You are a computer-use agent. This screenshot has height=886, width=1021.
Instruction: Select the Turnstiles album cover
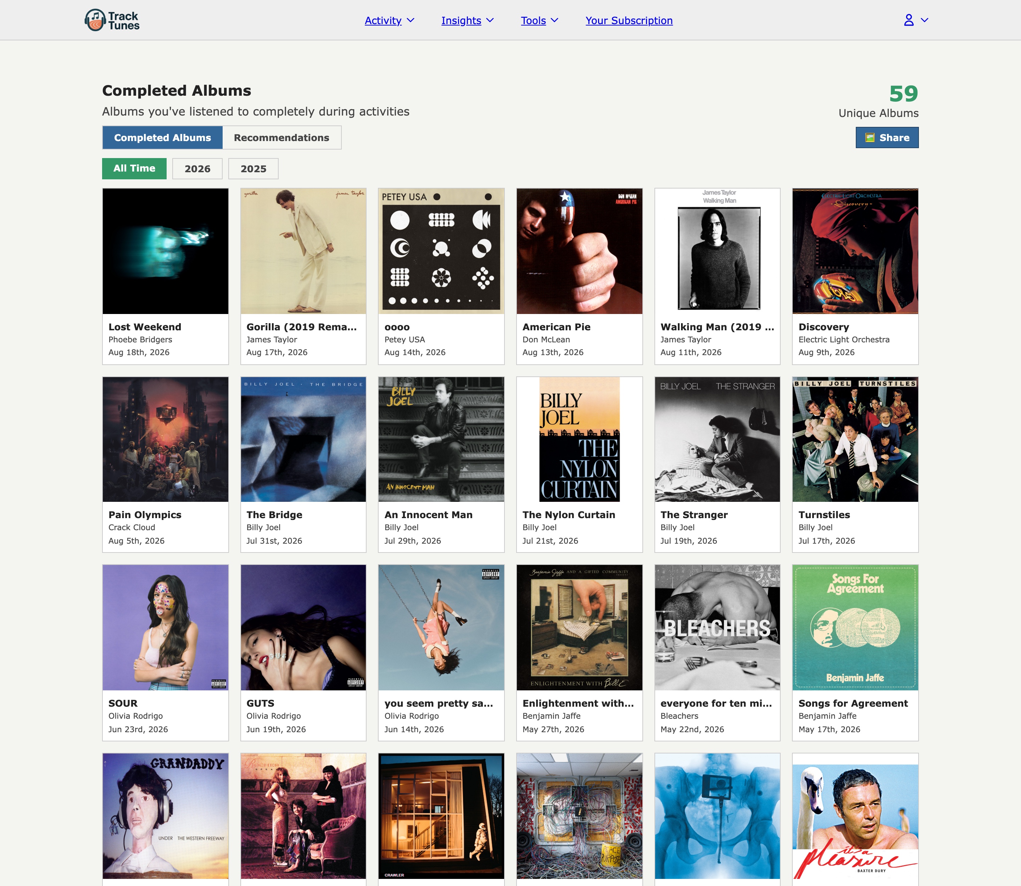(x=855, y=439)
